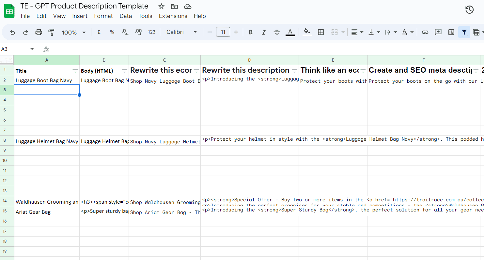
Task: Print the spreadsheet
Action: [x=39, y=32]
